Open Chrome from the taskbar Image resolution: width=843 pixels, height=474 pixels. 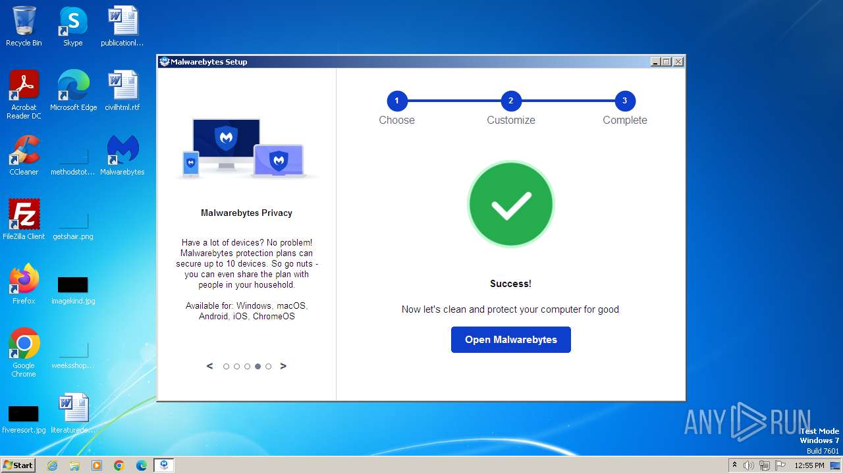click(x=119, y=465)
